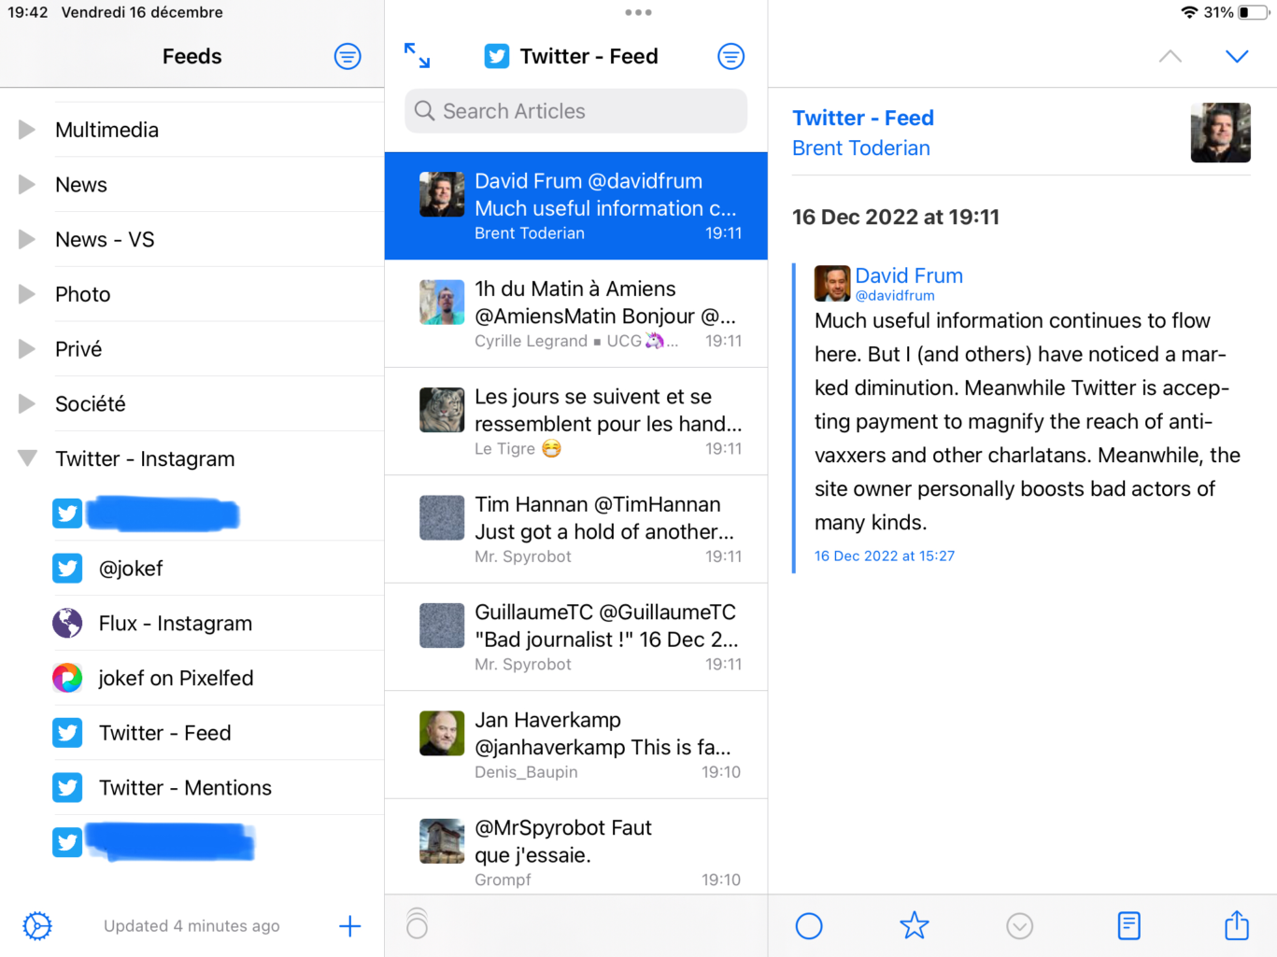
Task: Tap Twitter icon beside Twitter - Mentions
Action: pos(67,787)
